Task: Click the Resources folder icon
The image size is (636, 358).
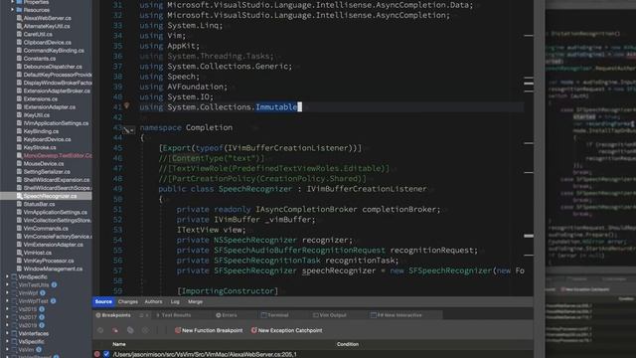Action: [19, 10]
